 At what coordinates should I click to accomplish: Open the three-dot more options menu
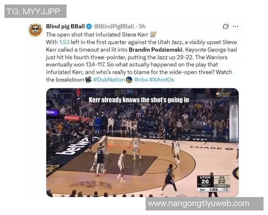click(x=235, y=26)
